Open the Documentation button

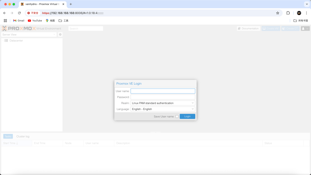248,28
